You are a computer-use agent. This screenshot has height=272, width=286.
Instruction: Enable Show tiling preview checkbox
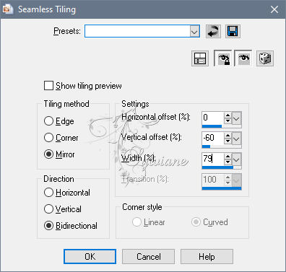[x=48, y=86]
